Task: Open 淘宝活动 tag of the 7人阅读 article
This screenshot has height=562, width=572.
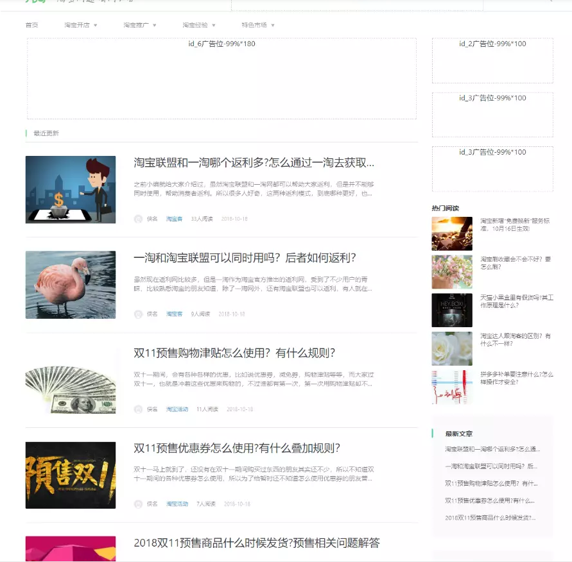Action: (177, 504)
